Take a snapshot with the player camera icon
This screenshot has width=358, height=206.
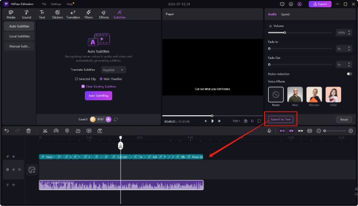[x=246, y=121]
